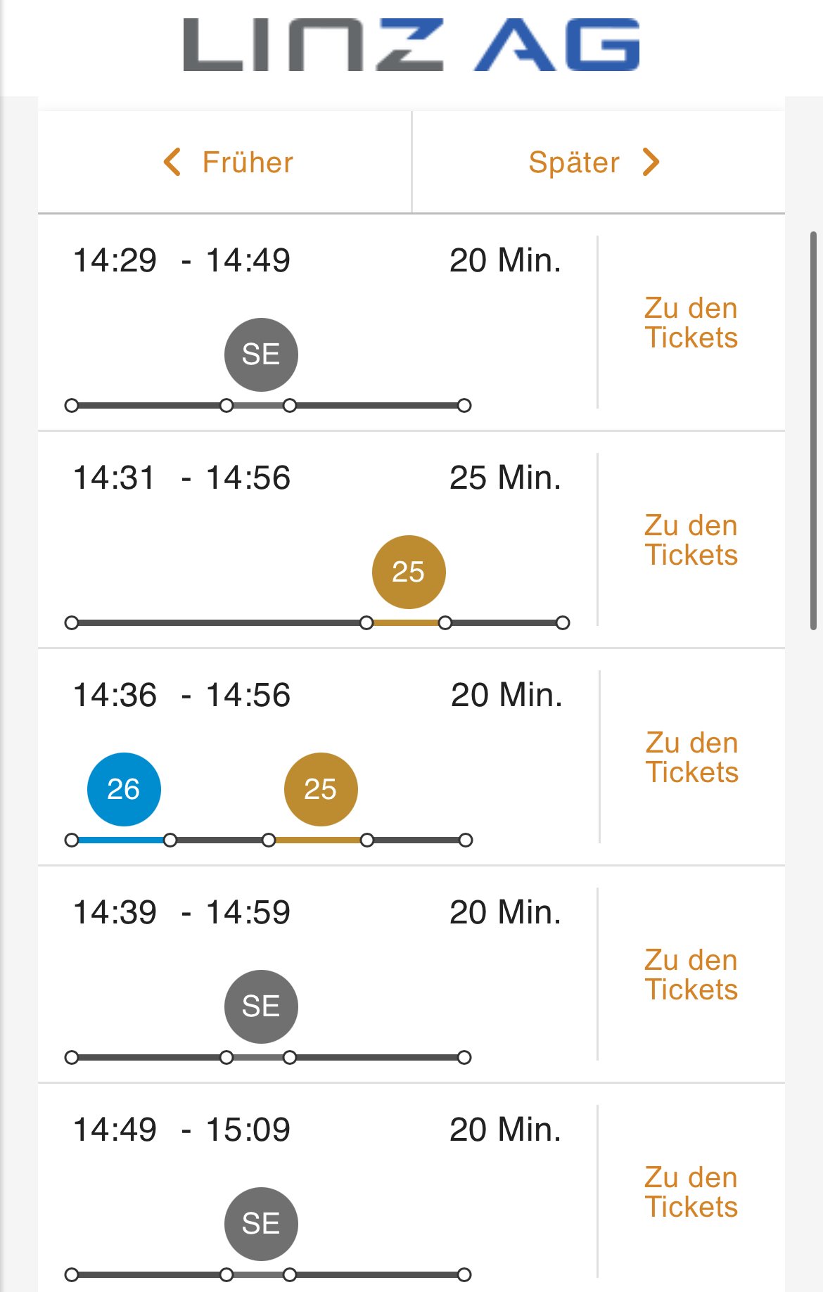Click the blue line 26 badge
The width and height of the screenshot is (823, 1292).
[124, 789]
